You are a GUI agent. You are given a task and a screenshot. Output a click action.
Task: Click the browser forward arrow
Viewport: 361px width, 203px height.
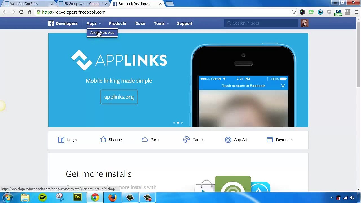point(13,12)
